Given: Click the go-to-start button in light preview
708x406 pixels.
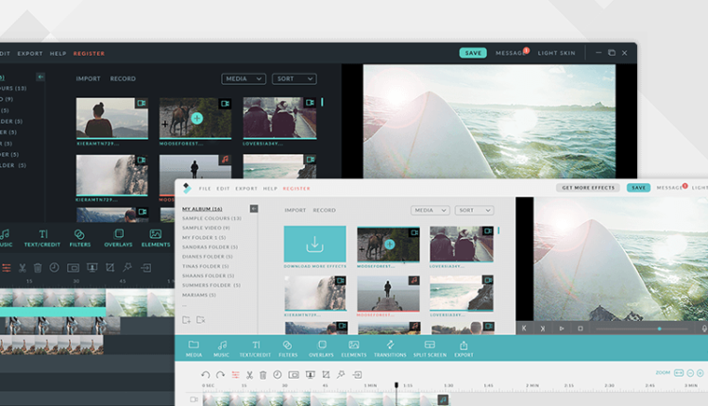Looking at the screenshot, I should point(524,329).
